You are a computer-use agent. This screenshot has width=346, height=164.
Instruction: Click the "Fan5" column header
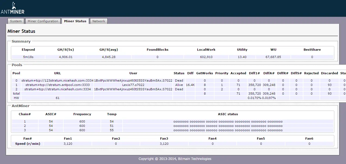tap(261, 139)
